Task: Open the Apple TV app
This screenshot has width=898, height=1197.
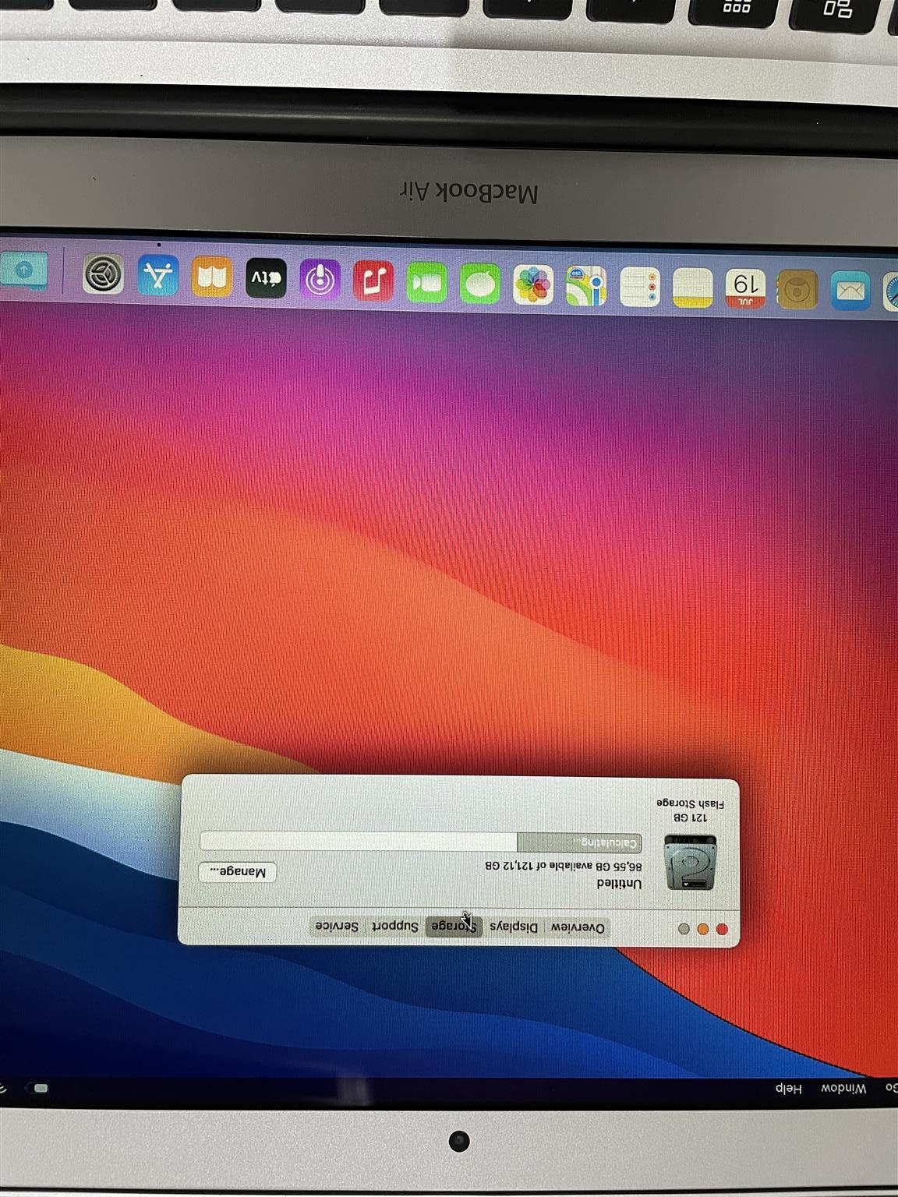Action: pos(266,278)
